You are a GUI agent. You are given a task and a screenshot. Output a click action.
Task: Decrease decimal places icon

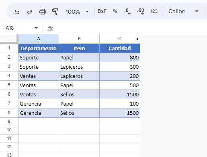click(127, 12)
